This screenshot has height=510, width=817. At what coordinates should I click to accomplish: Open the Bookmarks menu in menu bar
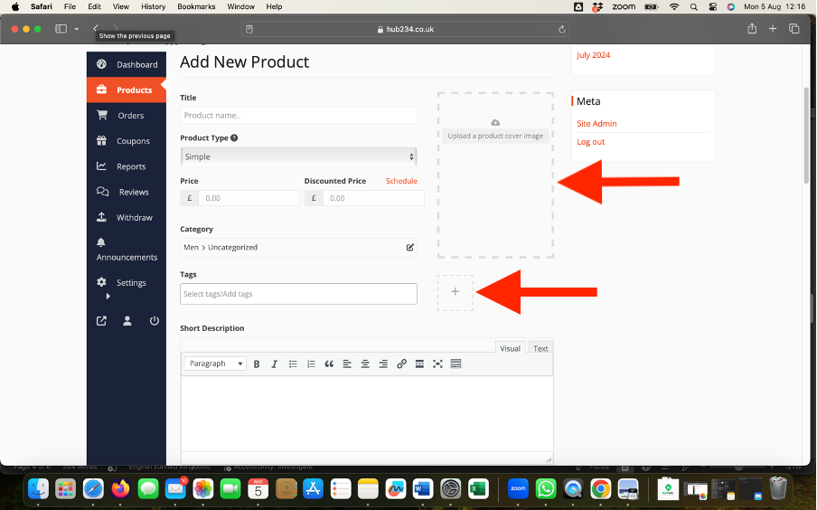coord(196,6)
